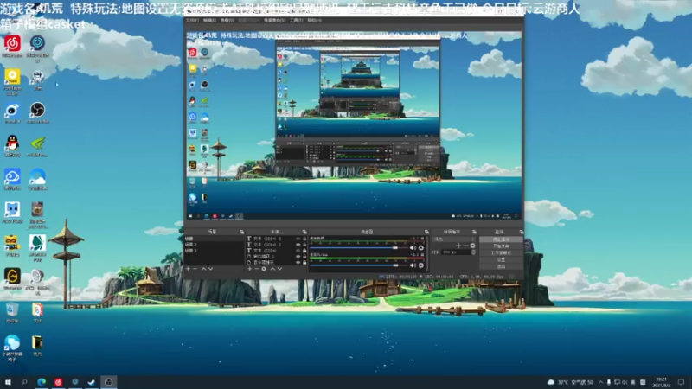Open mic/aux audio settings gear
692x389 pixels.
point(421,265)
